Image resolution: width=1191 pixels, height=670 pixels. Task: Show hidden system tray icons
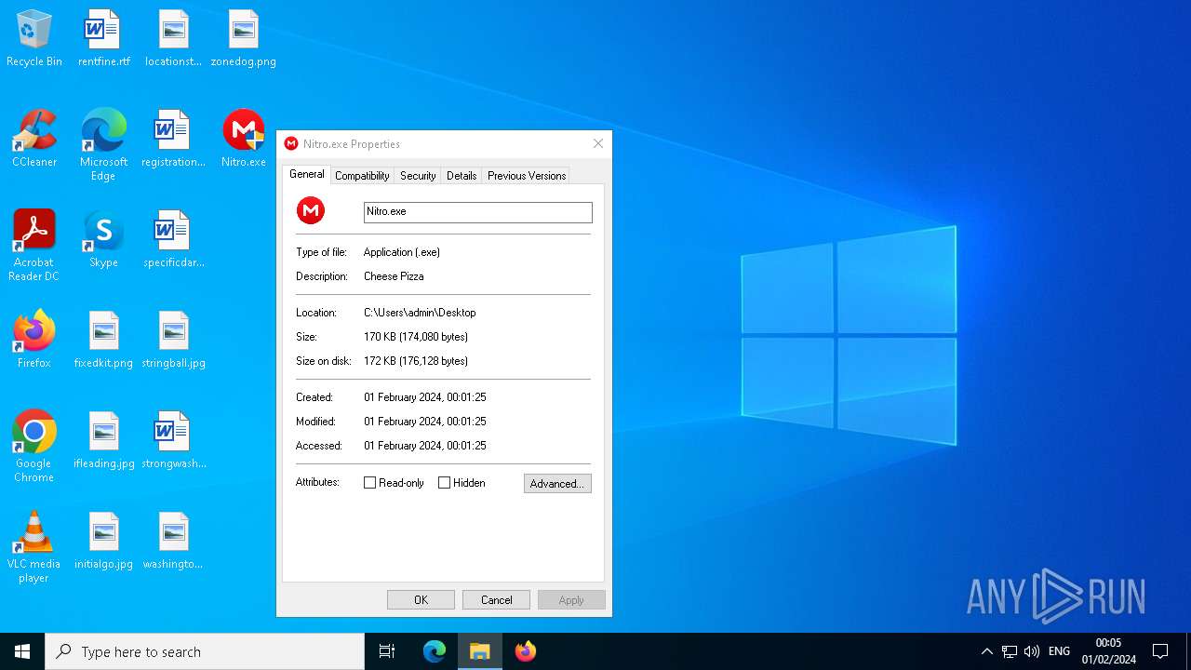(x=987, y=651)
